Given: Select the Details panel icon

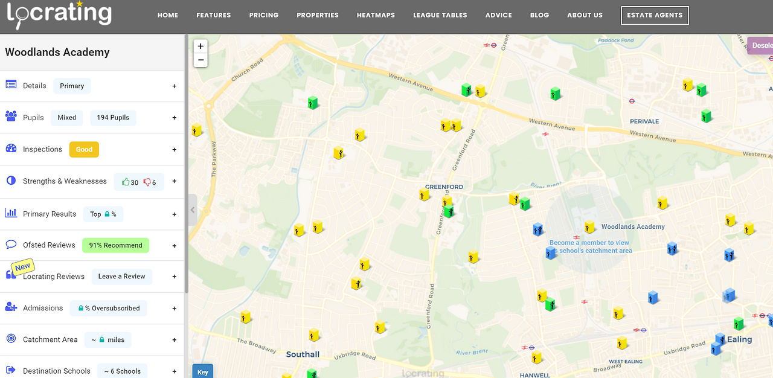Looking at the screenshot, I should tap(10, 85).
